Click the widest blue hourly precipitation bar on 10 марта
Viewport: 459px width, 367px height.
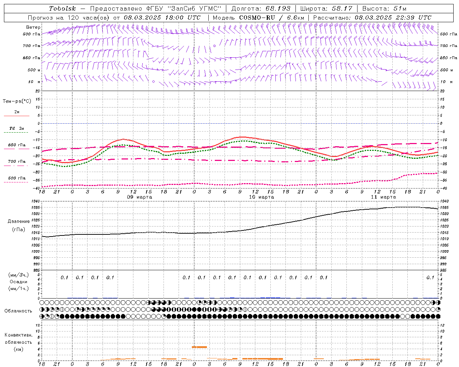click(270, 297)
